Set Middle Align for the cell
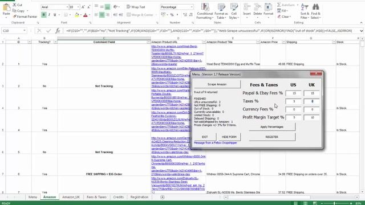This screenshot has width=365, height=205. tap(102, 7)
